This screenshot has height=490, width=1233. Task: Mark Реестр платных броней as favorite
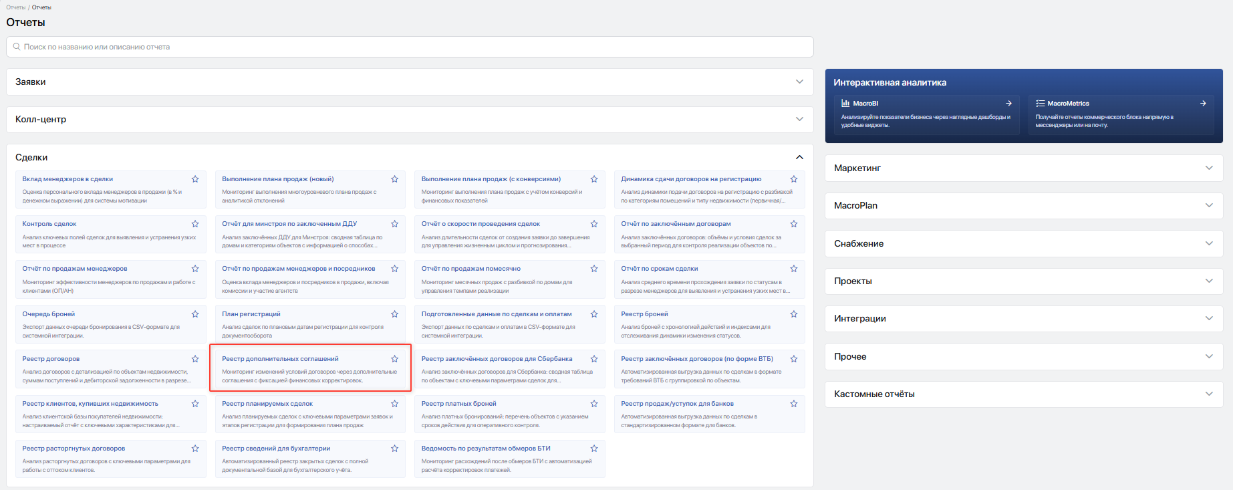coord(594,404)
